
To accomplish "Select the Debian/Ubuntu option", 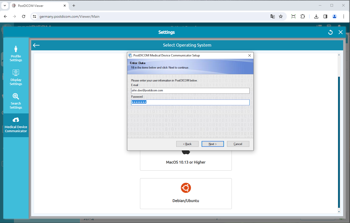I will pos(186,194).
